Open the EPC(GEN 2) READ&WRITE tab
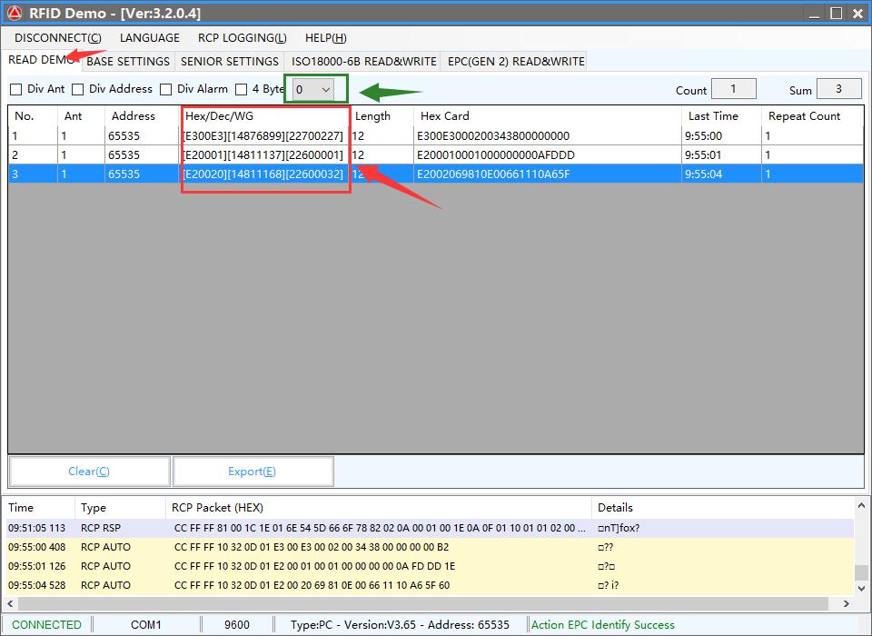Screen dimensions: 872x636 point(516,61)
